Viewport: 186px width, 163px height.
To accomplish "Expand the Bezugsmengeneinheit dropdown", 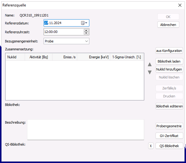I will (87, 41).
